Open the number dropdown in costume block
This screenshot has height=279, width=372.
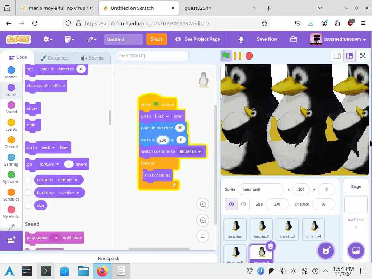(68, 180)
